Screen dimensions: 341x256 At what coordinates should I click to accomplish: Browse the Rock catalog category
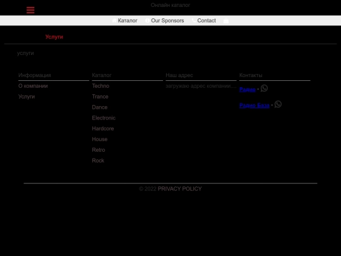[98, 161]
